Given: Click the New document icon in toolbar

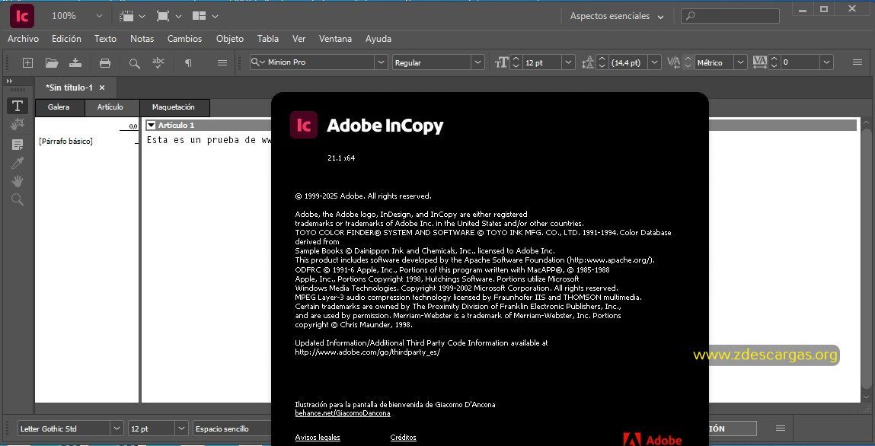Looking at the screenshot, I should pos(27,63).
